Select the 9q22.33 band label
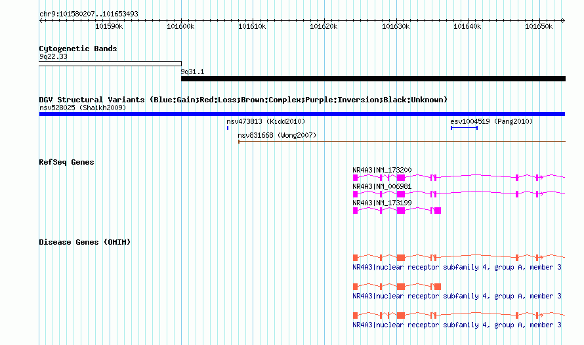The width and height of the screenshot is (584, 345). point(53,56)
